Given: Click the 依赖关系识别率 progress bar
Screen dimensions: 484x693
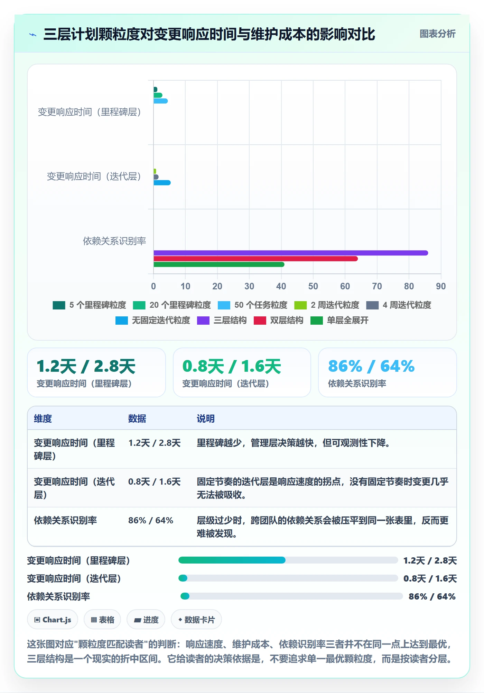Looking at the screenshot, I should coord(291,596).
